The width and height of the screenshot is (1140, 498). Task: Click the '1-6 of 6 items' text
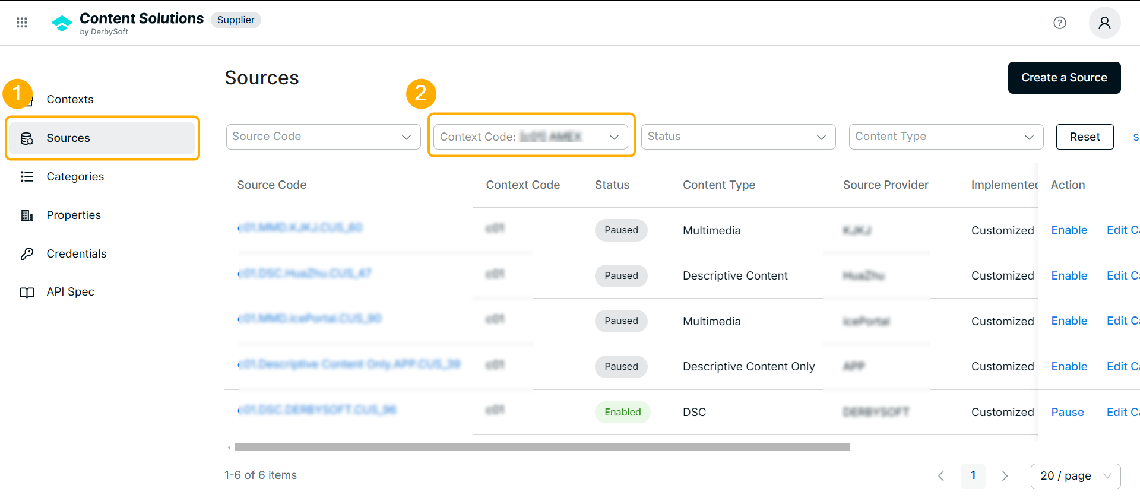tap(261, 475)
